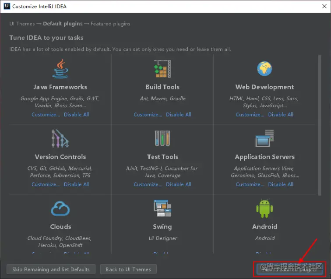Click the Application Servers icon
331x279 pixels.
click(264, 138)
